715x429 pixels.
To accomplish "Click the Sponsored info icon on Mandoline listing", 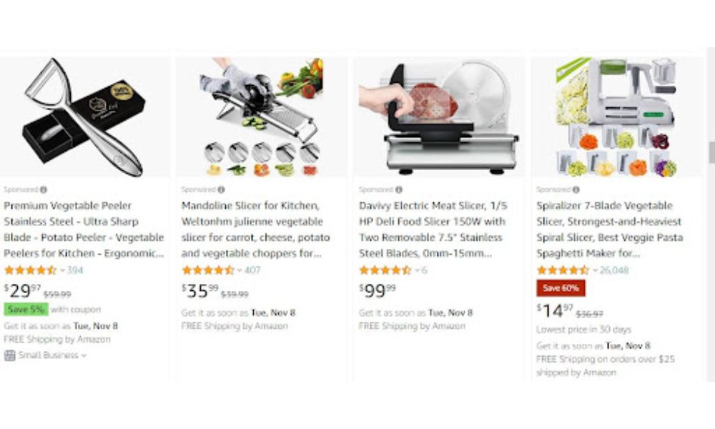I will point(221,189).
